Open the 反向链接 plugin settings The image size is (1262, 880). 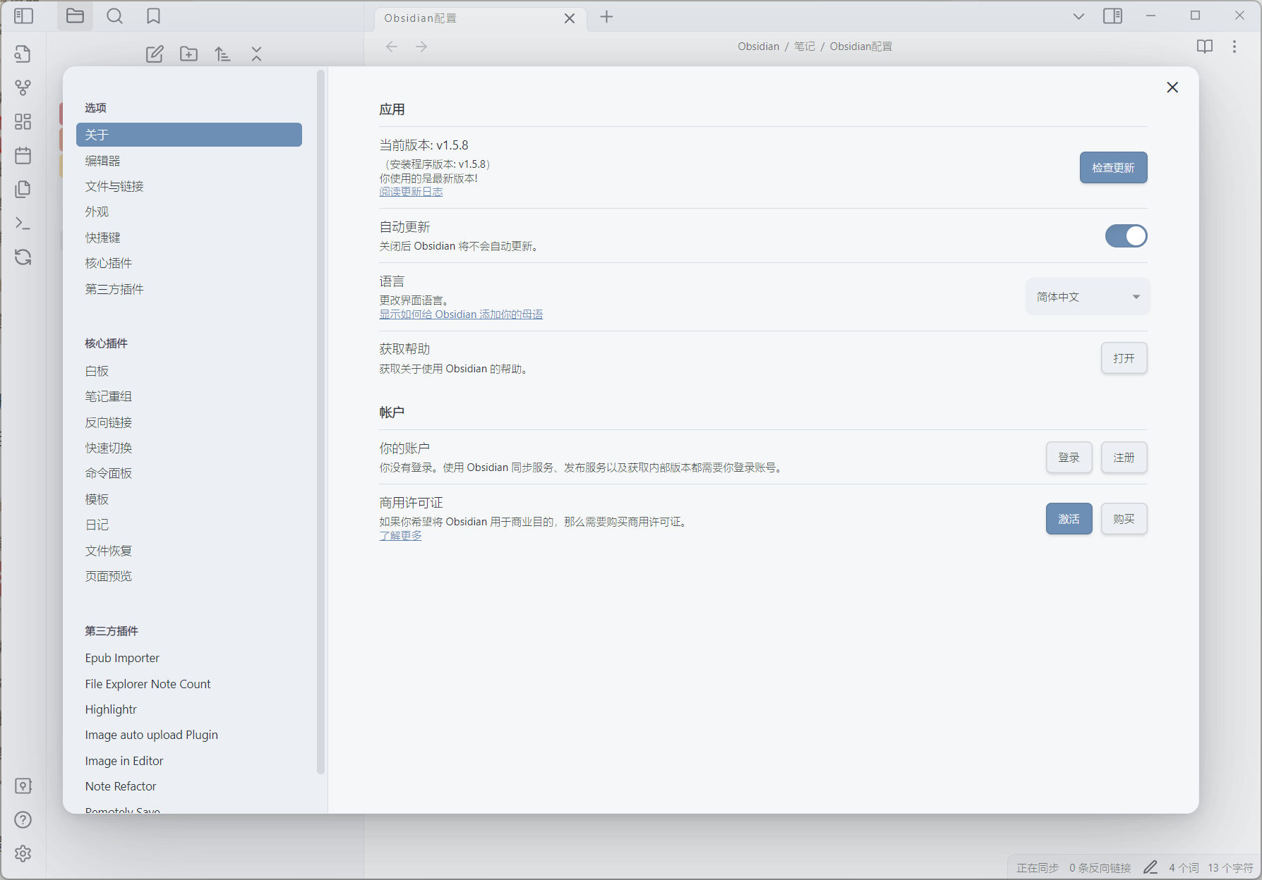click(x=189, y=422)
